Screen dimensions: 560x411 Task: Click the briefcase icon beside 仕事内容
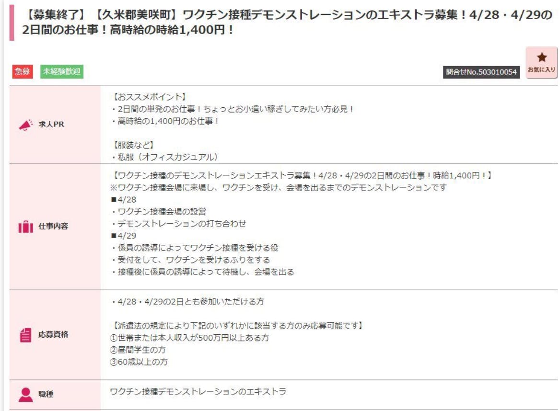coord(25,227)
